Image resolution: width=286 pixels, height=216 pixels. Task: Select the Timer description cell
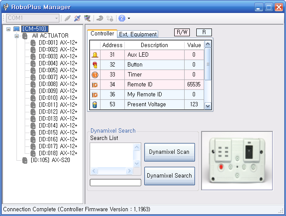click(x=155, y=75)
